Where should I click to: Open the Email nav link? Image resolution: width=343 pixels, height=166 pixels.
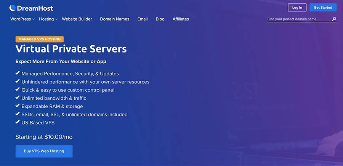click(x=143, y=19)
